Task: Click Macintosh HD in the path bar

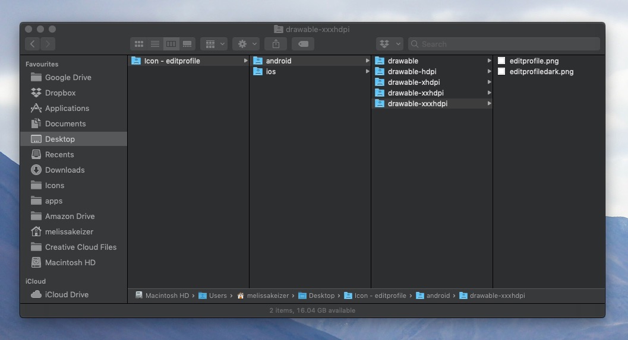Action: pyautogui.click(x=162, y=295)
